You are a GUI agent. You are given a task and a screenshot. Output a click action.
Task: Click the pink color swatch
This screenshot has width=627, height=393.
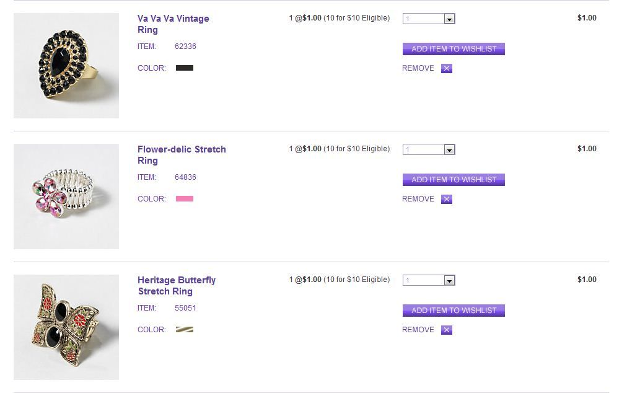185,199
